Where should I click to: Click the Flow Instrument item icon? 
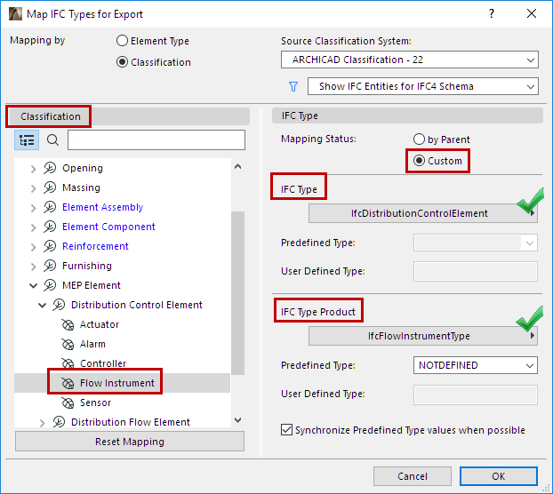click(x=68, y=383)
